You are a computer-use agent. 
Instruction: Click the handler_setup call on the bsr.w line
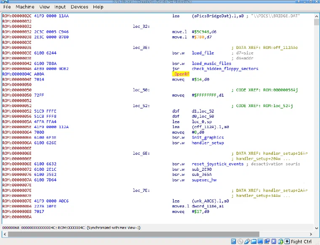pos(208,143)
